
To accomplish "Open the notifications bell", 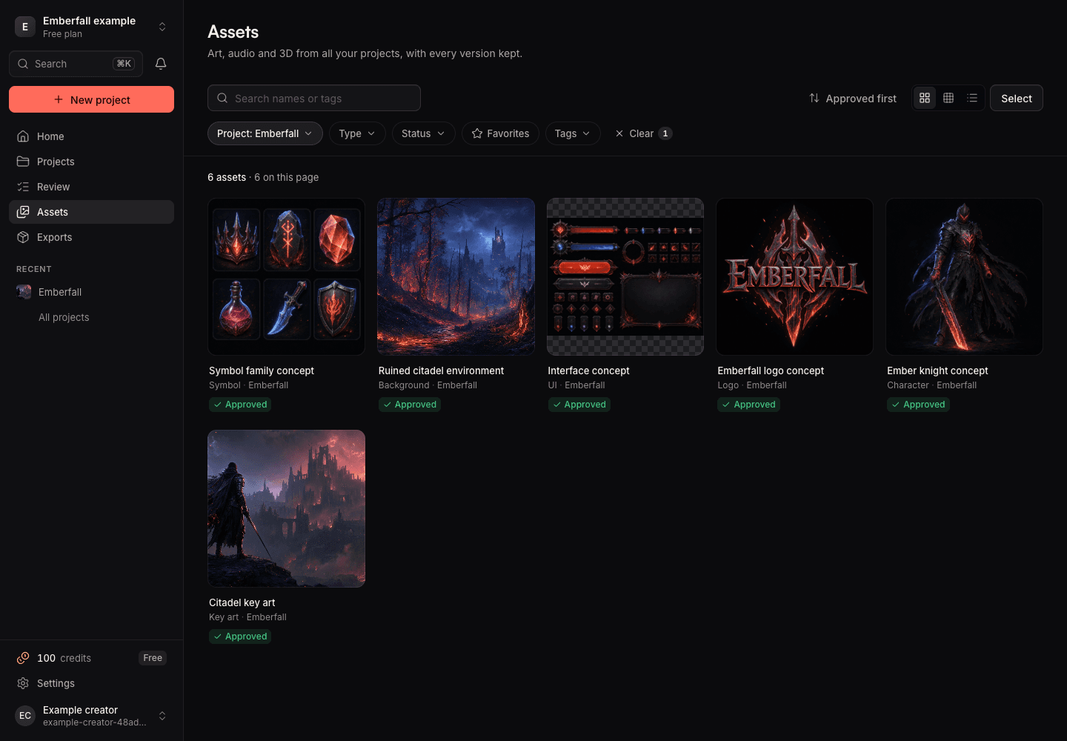I will [x=161, y=64].
